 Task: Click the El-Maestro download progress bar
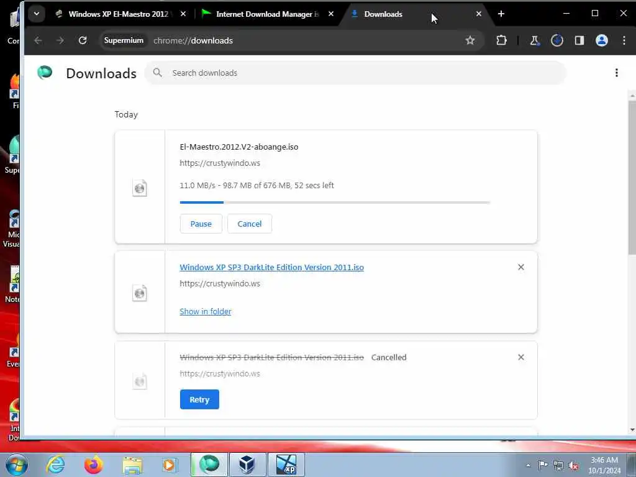pos(335,202)
